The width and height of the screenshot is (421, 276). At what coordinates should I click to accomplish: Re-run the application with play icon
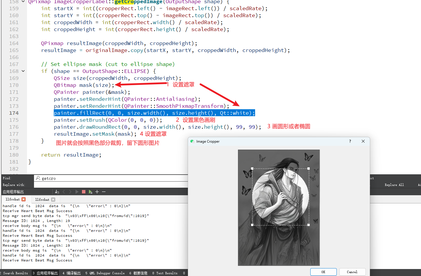[x=77, y=192]
